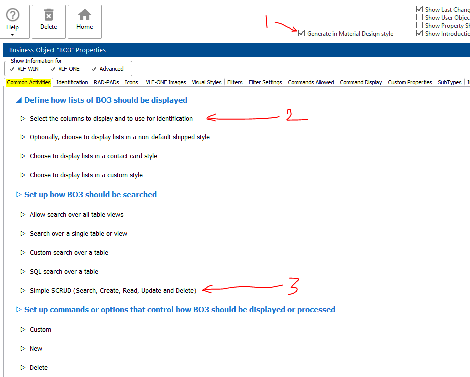This screenshot has width=470, height=377.
Task: Expand the Select the columns to display item
Action: 23,119
